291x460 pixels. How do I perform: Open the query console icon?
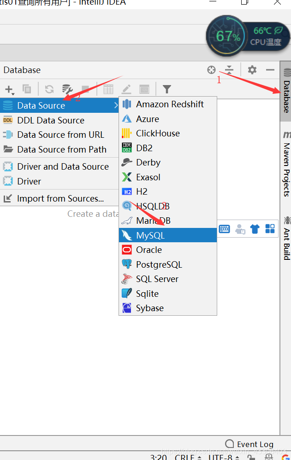click(x=144, y=89)
